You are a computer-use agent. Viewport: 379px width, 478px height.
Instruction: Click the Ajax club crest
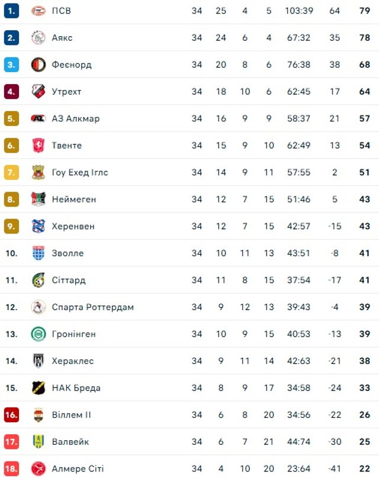click(38, 38)
